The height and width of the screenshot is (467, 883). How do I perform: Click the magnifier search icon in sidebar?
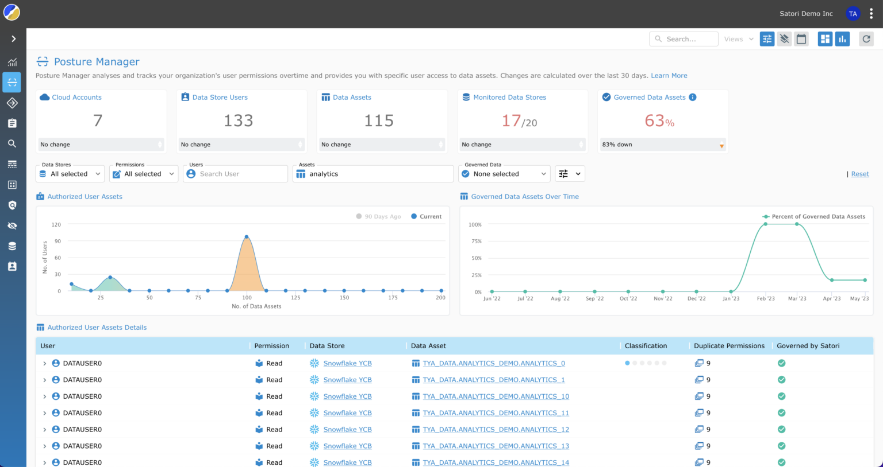12,144
